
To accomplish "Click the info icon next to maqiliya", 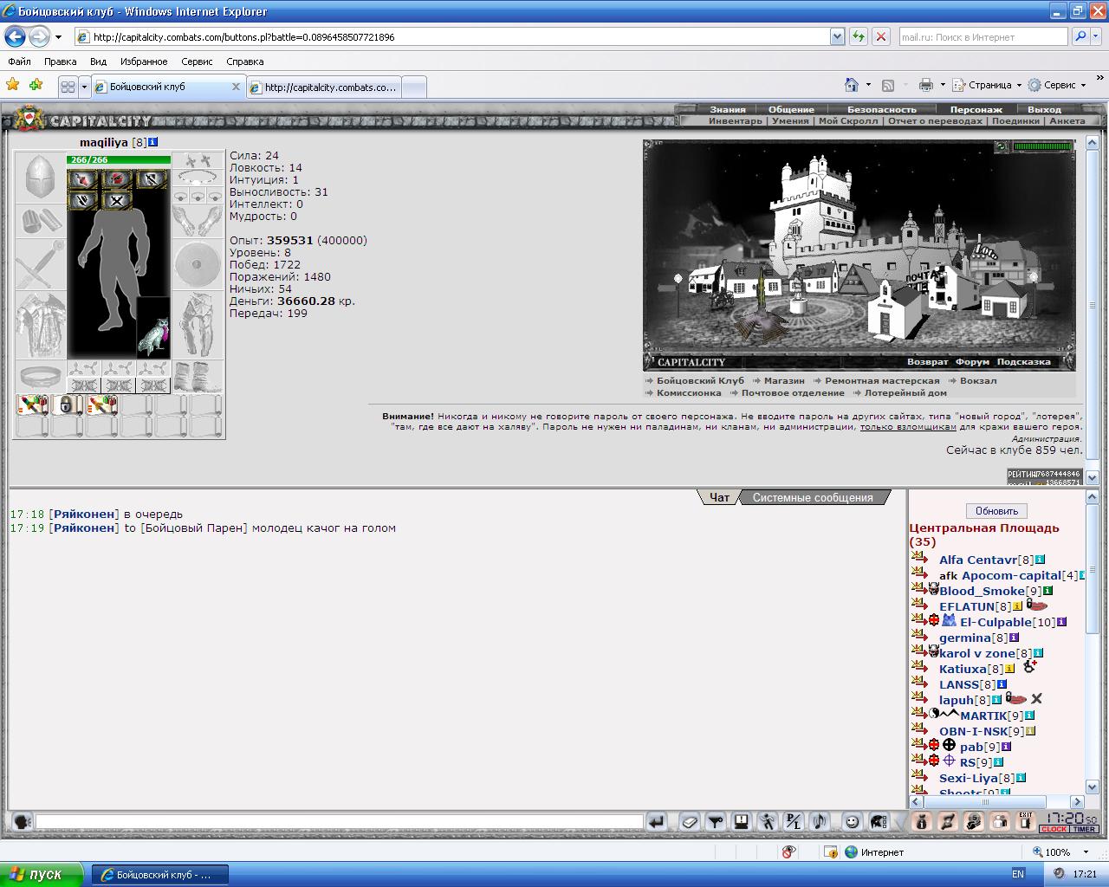I will click(153, 142).
